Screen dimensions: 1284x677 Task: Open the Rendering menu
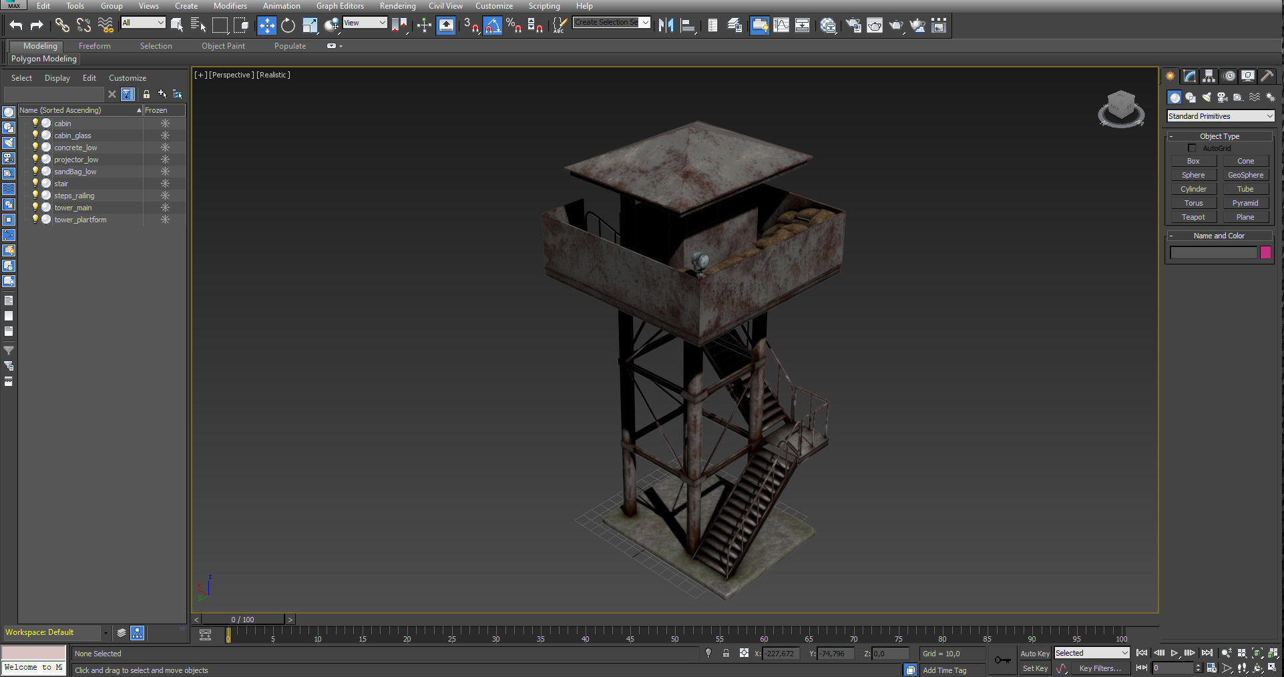click(397, 6)
